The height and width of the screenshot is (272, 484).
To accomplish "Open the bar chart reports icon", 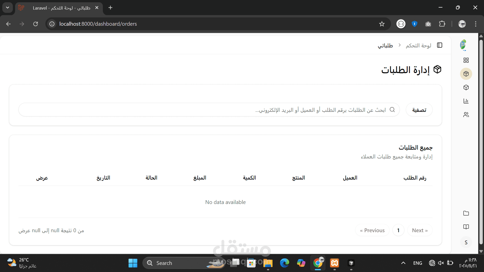I will pos(466,101).
